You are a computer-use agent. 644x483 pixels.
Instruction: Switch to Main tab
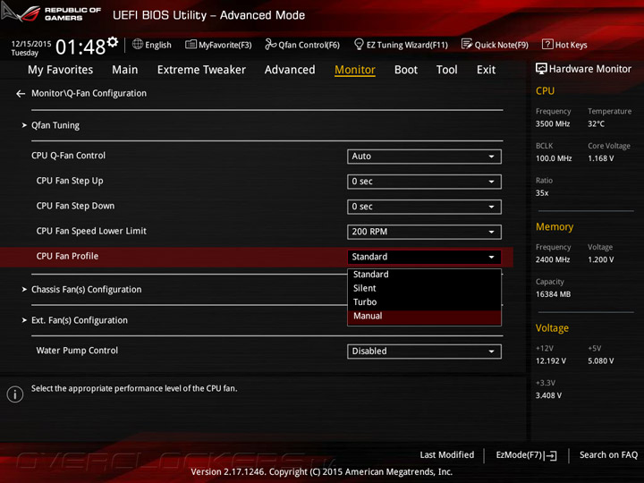125,70
